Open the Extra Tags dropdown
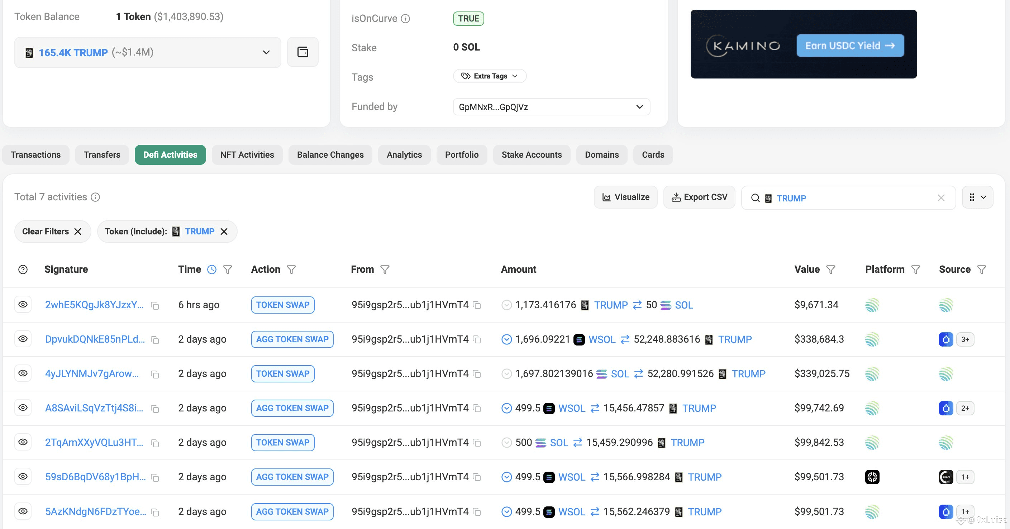The image size is (1010, 529). (489, 76)
